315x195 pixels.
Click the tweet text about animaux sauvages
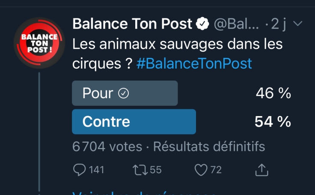click(x=177, y=54)
